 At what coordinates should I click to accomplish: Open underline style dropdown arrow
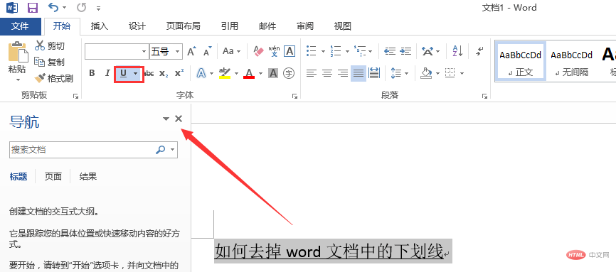(x=136, y=73)
